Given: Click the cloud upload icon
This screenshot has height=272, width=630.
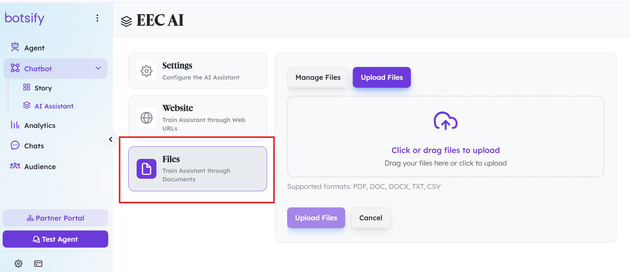Looking at the screenshot, I should [446, 121].
